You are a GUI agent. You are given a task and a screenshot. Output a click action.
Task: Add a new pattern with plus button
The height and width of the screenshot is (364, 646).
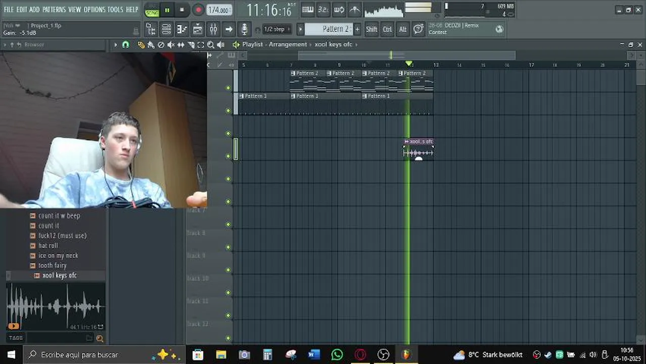point(357,29)
